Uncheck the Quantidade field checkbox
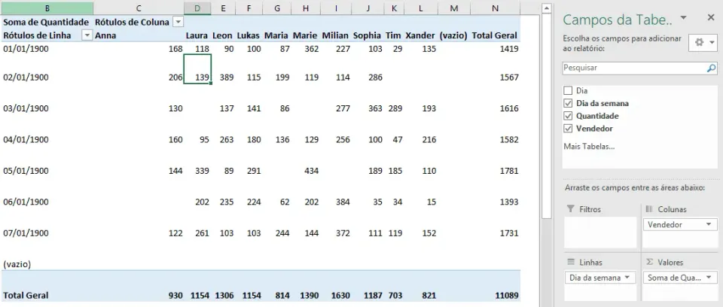Viewport: 723px width, 307px height. (568, 116)
